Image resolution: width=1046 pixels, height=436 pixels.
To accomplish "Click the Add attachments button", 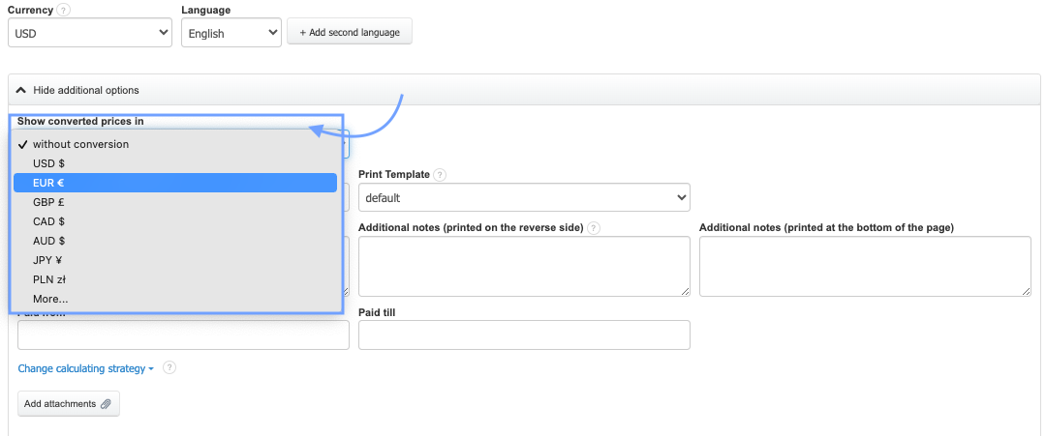I will coord(68,403).
